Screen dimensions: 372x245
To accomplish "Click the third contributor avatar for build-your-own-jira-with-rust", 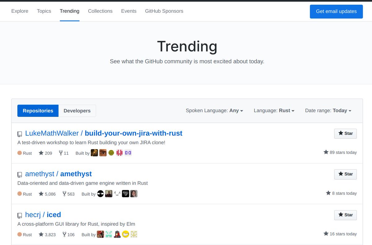I will click(x=111, y=153).
